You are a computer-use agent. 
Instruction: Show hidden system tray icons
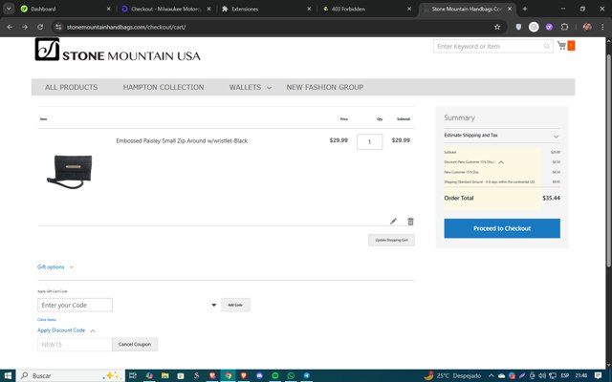tap(491, 375)
